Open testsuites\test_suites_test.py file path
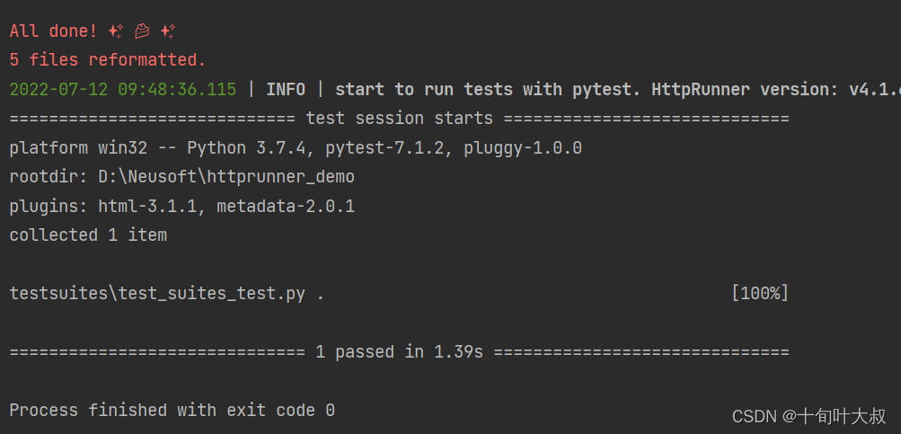901x434 pixels. 157,294
